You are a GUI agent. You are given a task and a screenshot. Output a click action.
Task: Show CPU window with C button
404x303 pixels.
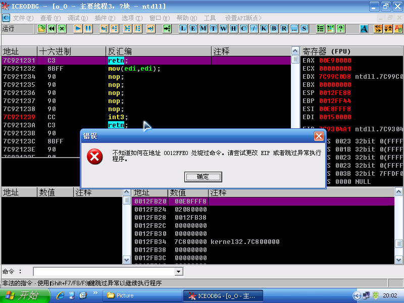click(x=243, y=29)
